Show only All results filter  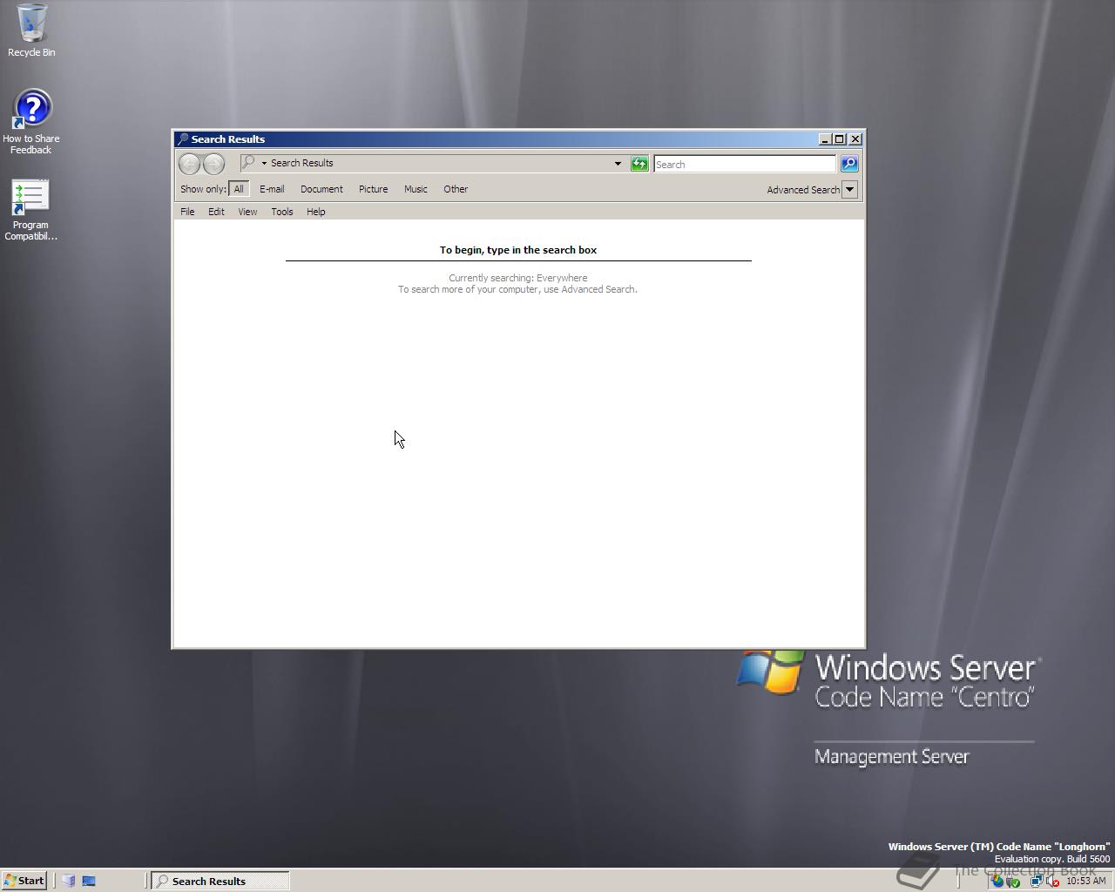pos(239,189)
